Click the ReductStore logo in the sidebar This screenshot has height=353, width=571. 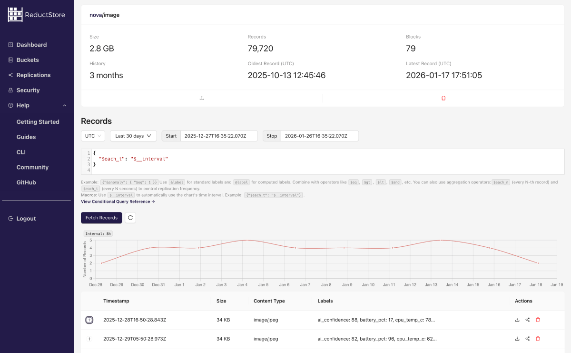coord(36,14)
